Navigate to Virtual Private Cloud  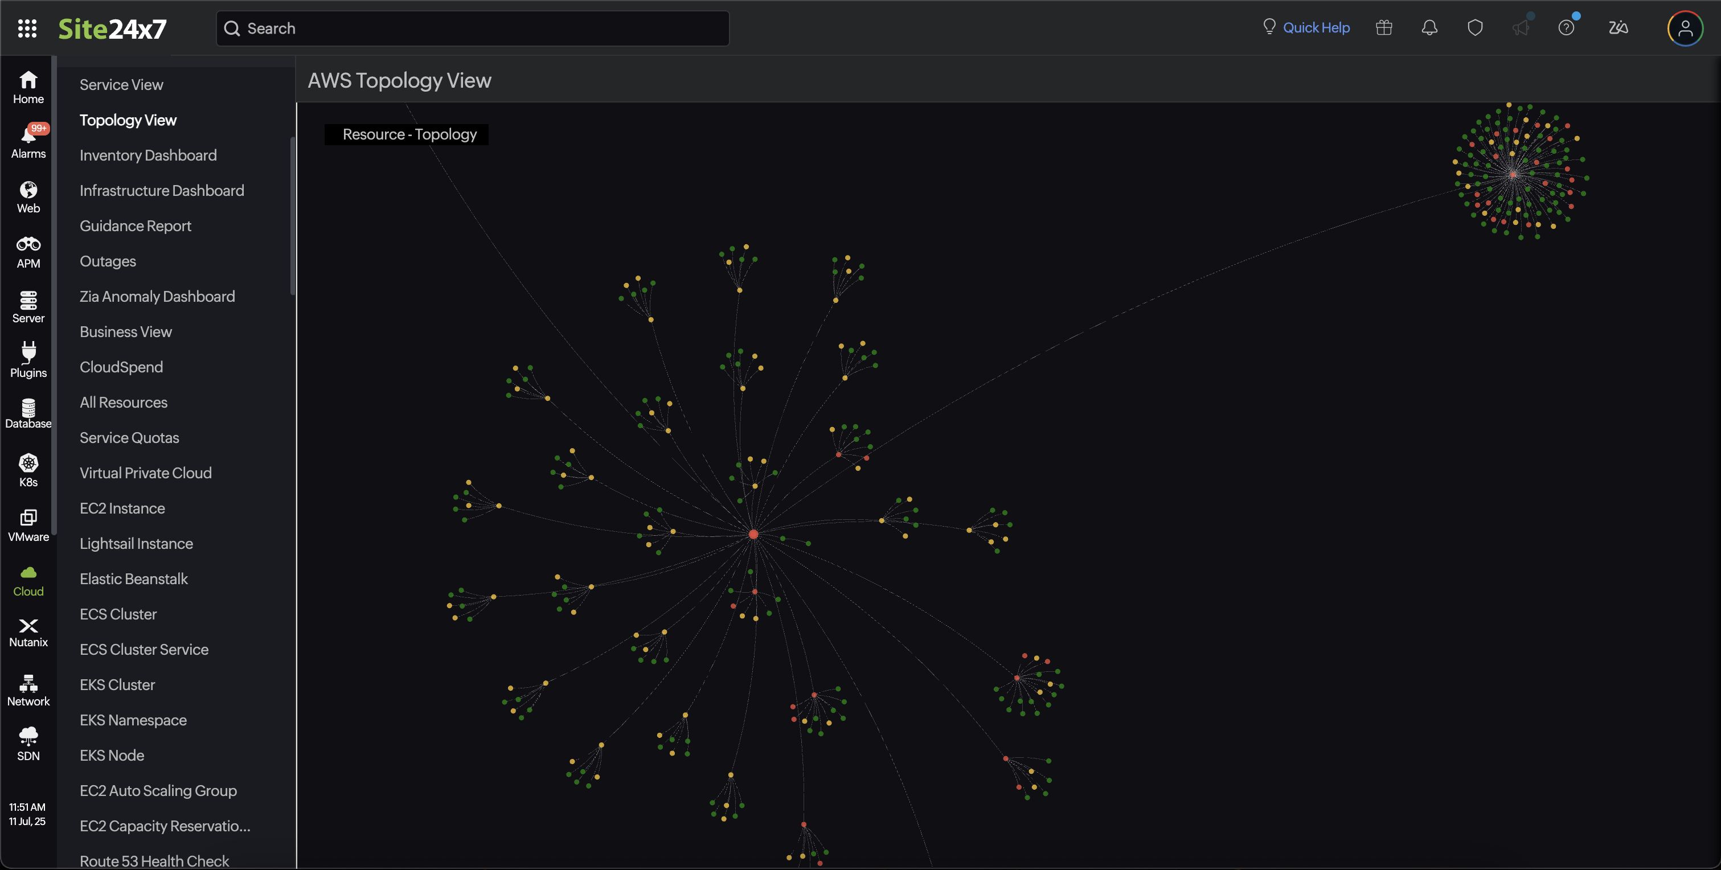(145, 473)
